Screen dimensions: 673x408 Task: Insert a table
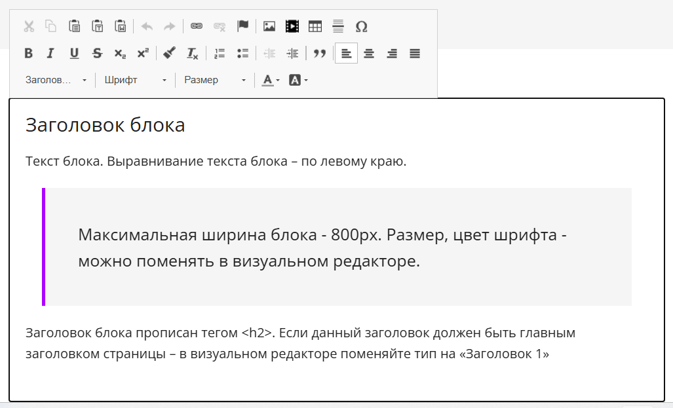(x=315, y=27)
